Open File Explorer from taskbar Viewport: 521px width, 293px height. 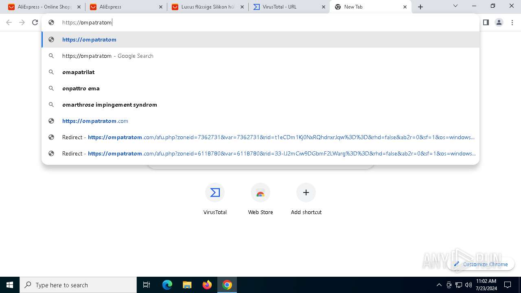click(x=187, y=285)
